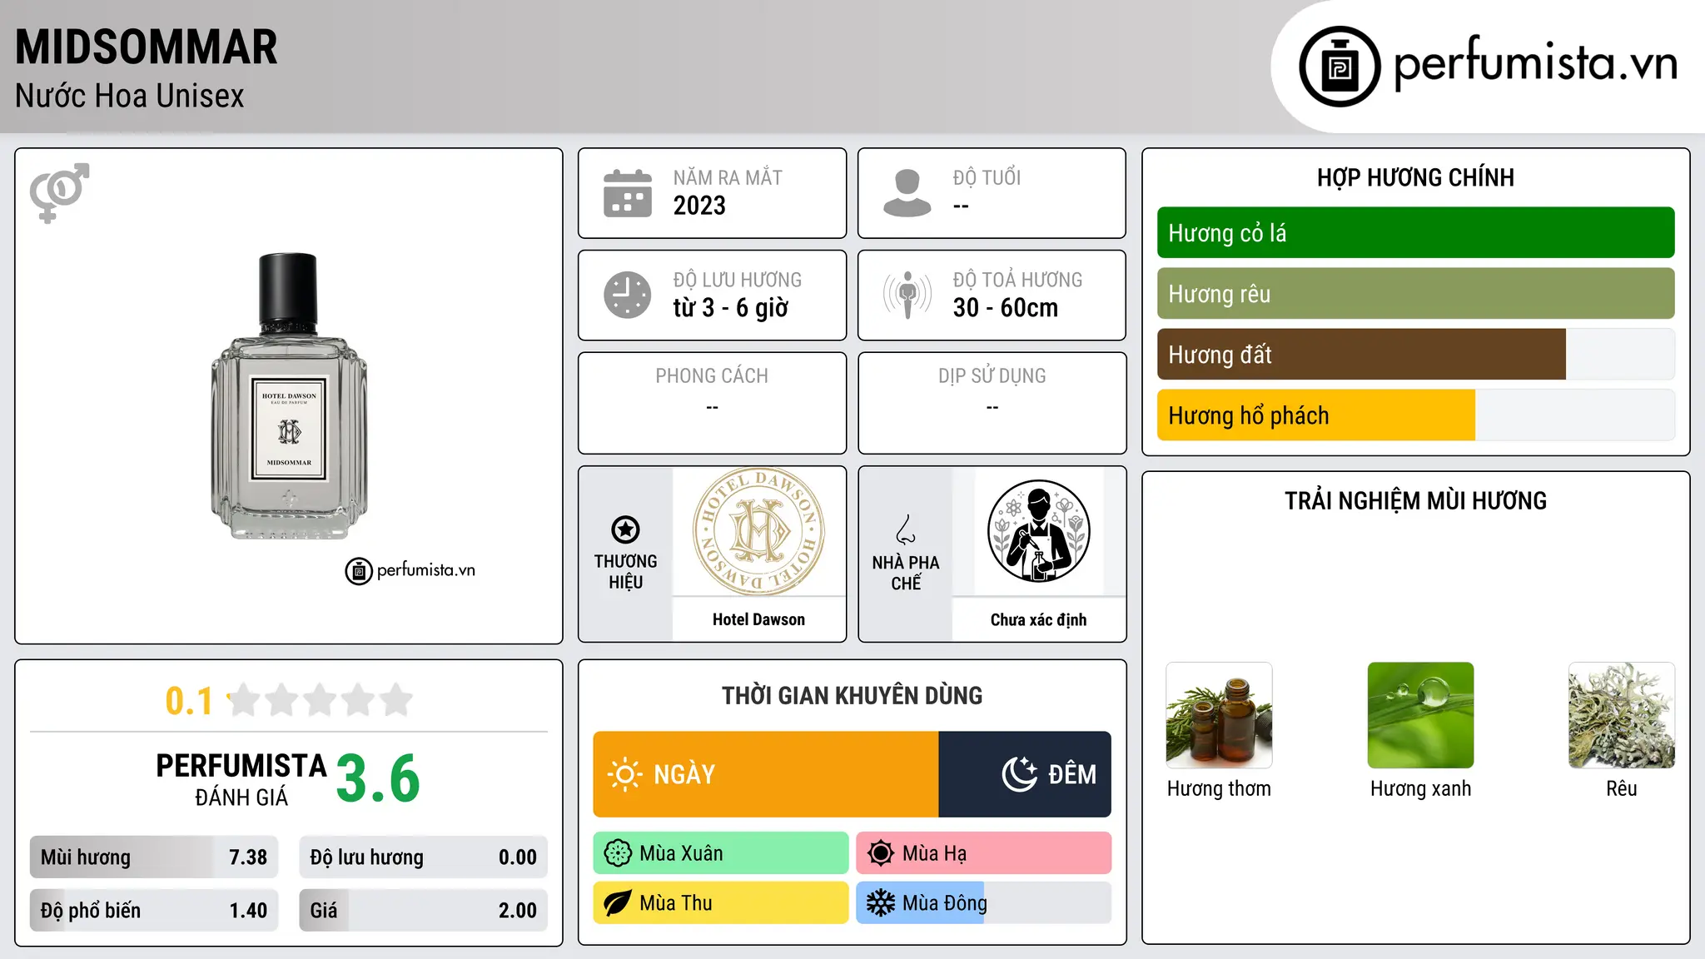This screenshot has height=959, width=1705.
Task: Click the Độ phổ biến score bar
Action: coord(154,911)
